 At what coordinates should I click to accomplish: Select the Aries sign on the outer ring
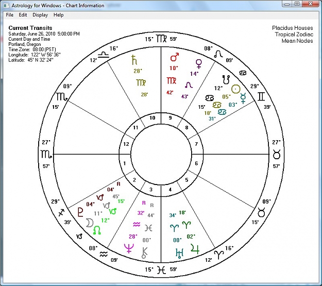point(219,255)
